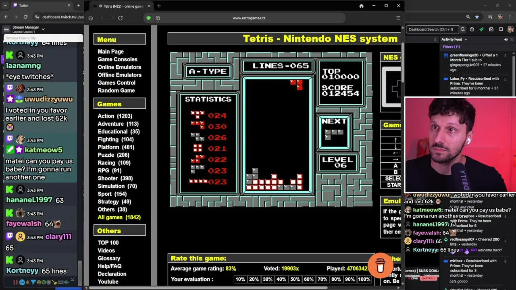Screen dimensions: 516x290
Task: Open the hamburger menu in the Tetris browser
Action: [x=398, y=18]
